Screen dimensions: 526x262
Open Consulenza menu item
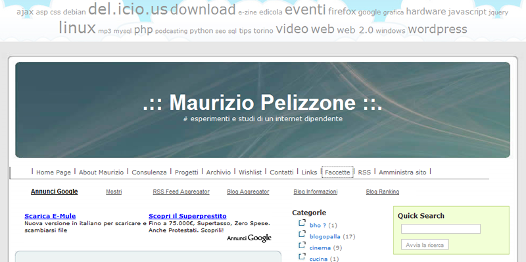[149, 172]
